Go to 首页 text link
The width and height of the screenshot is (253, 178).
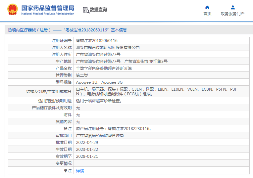coord(207,14)
